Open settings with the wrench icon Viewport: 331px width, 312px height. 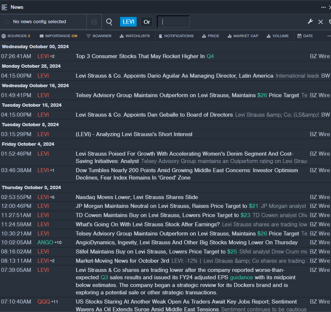pos(310,22)
